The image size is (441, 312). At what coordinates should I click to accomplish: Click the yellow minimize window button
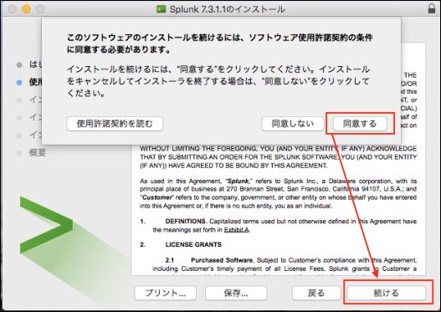(27, 9)
